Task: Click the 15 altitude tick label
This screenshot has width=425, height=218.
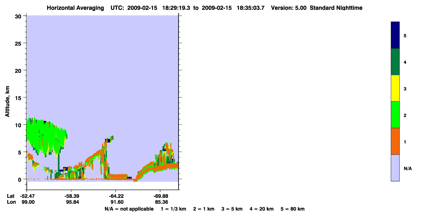Action: pos(19,98)
